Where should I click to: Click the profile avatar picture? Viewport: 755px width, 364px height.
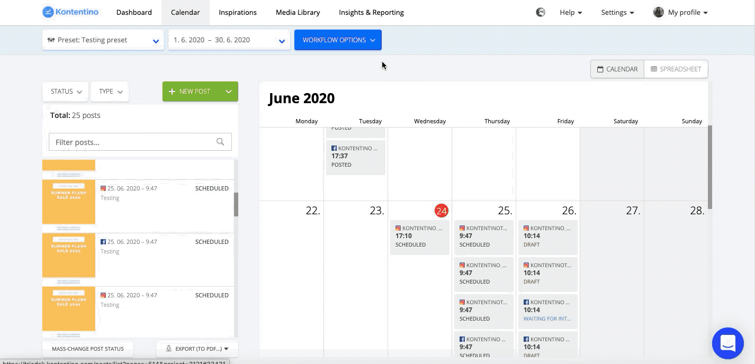(659, 12)
